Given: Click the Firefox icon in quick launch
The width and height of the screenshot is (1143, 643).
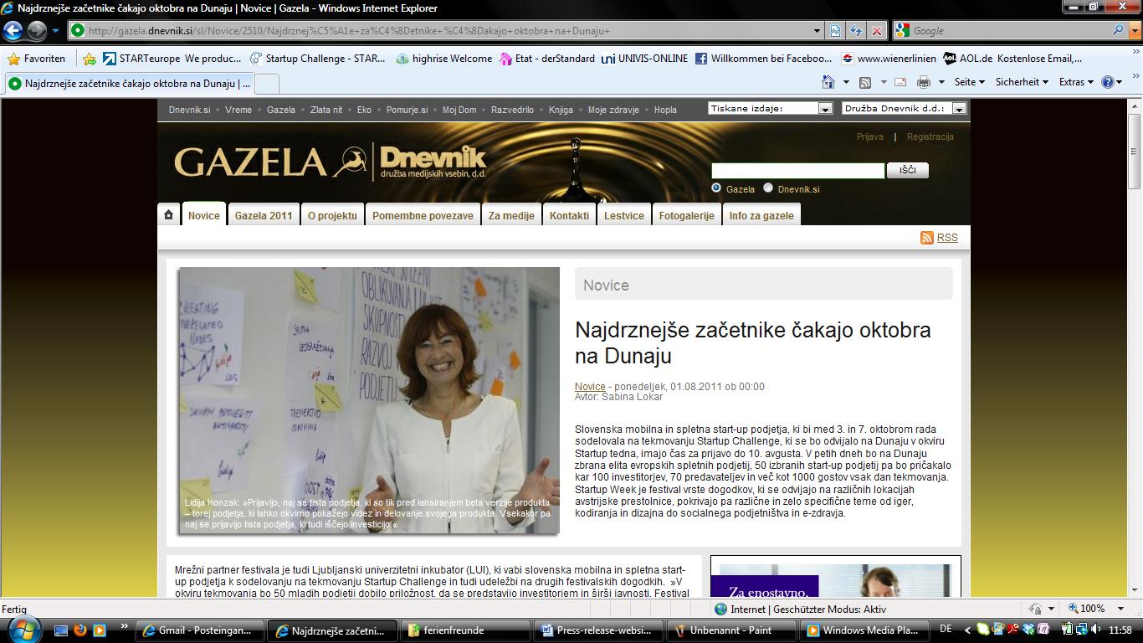Looking at the screenshot, I should (x=81, y=630).
